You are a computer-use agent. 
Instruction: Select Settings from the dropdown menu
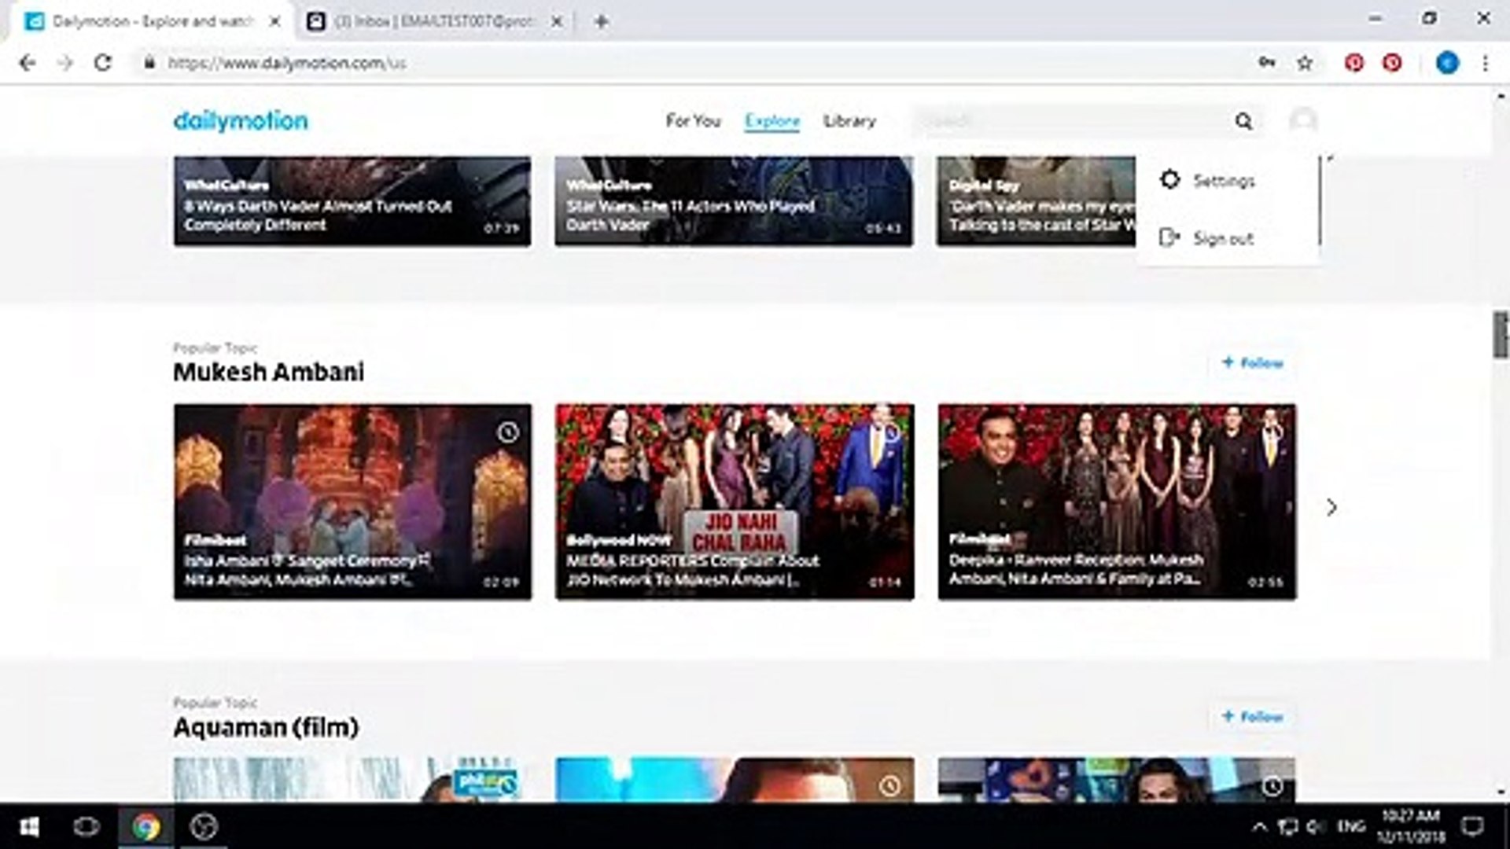[x=1223, y=181]
